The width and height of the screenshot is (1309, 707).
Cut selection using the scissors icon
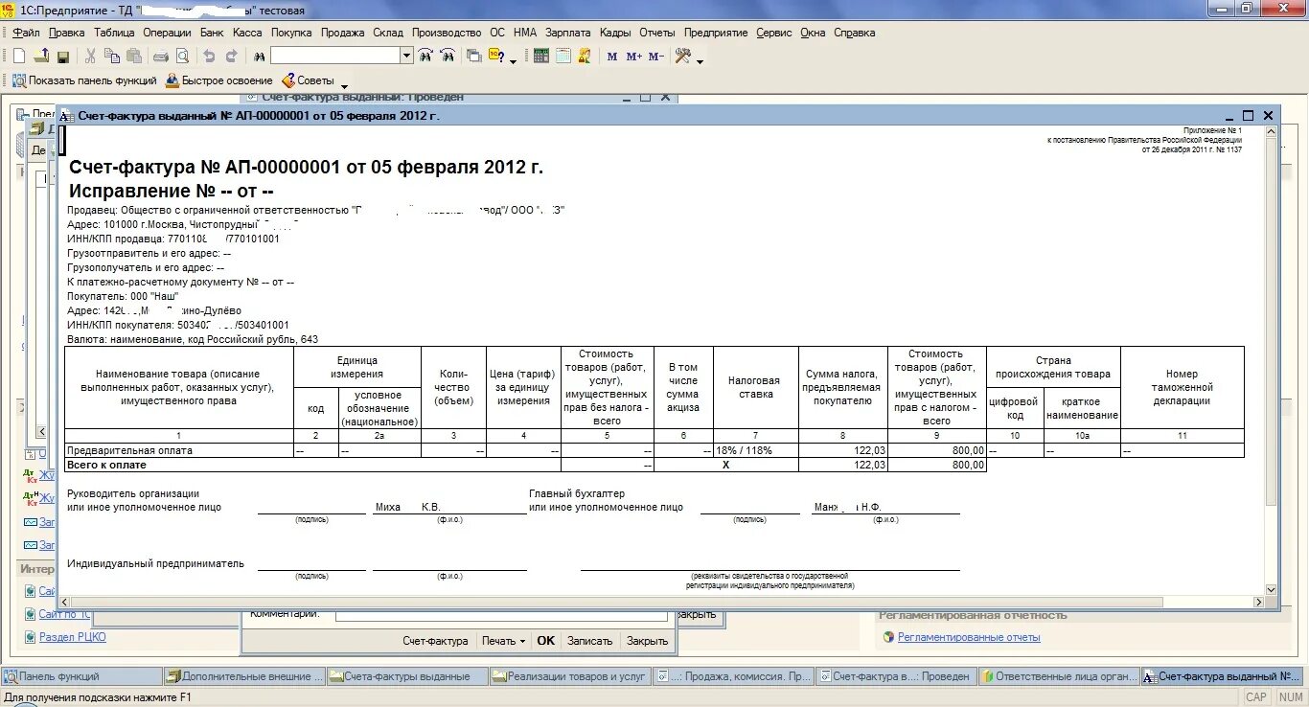(90, 57)
